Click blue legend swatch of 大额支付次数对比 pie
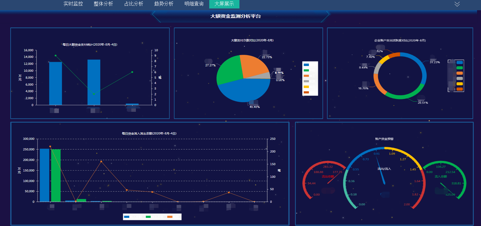 pos(306,65)
